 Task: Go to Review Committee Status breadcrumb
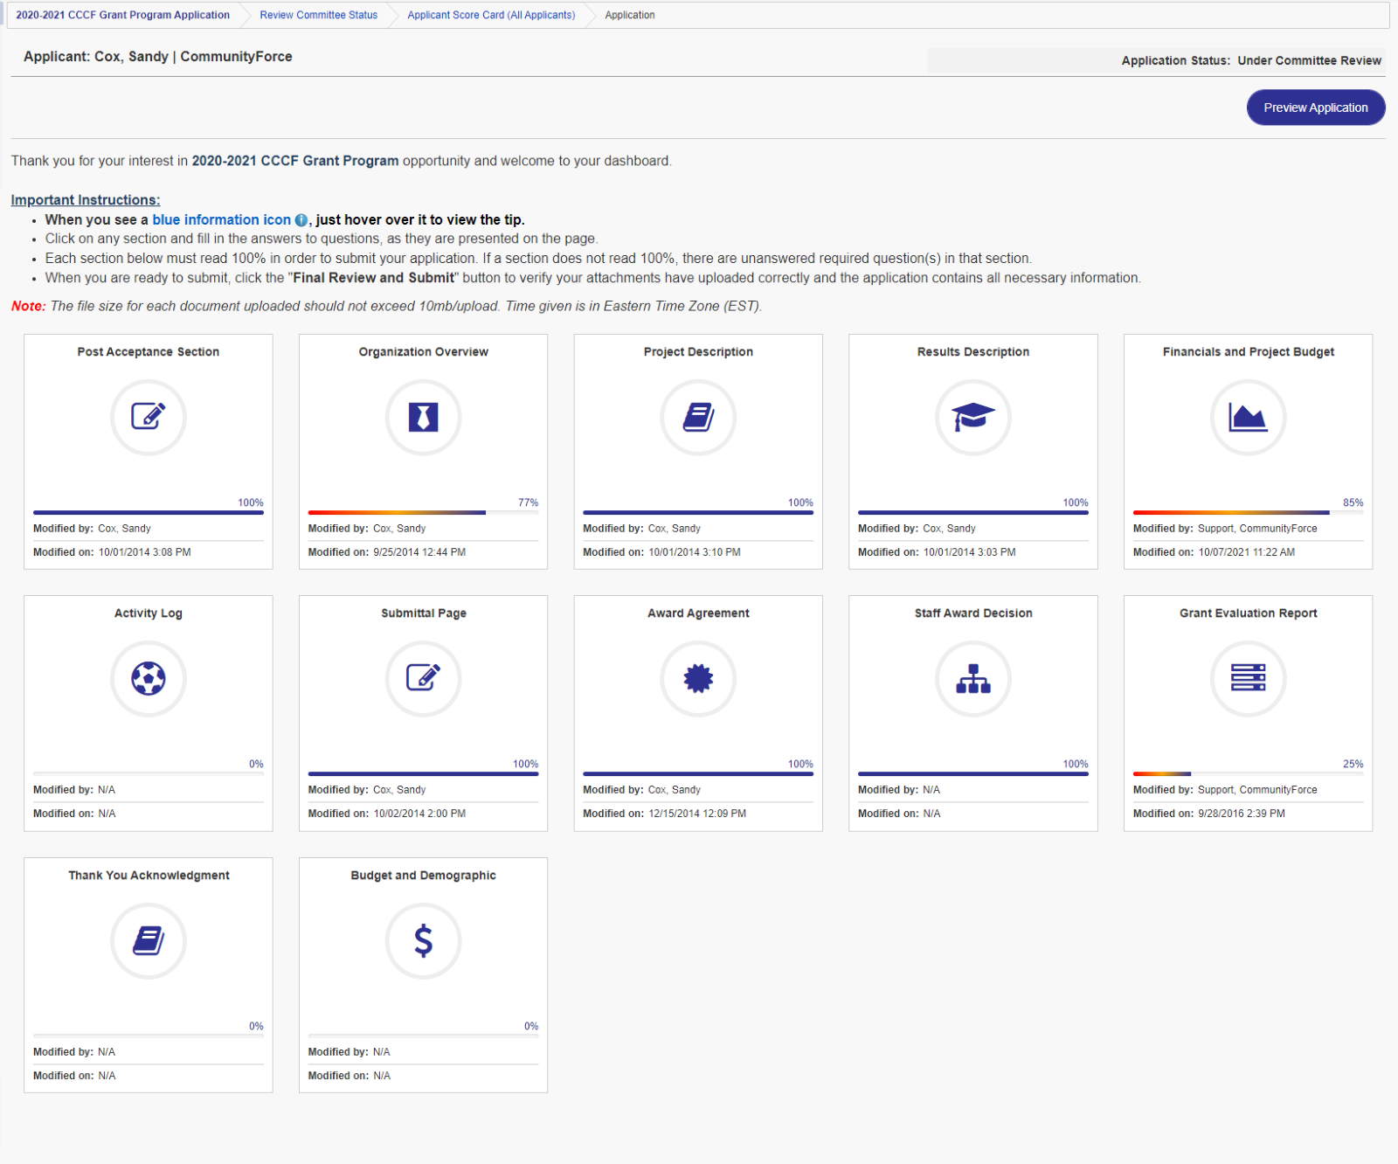tap(318, 15)
